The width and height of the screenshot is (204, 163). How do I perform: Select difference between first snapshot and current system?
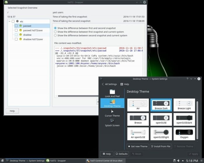[x=55, y=32]
